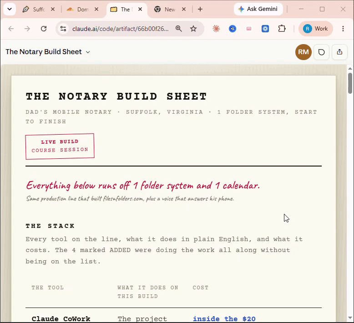Click the 'THE NOTARY BUILD SHEET' heading
The height and width of the screenshot is (323, 354).
116,96
